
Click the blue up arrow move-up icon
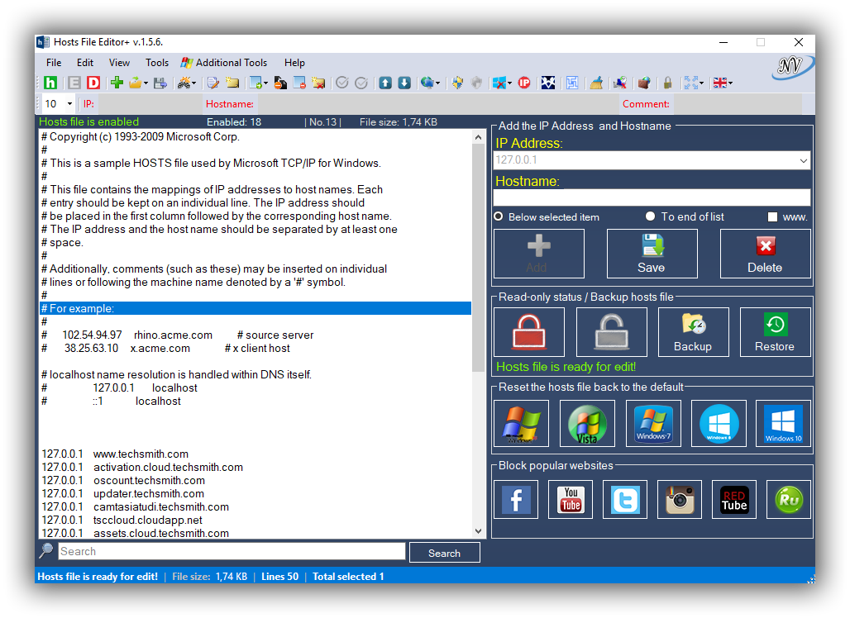pyautogui.click(x=384, y=83)
